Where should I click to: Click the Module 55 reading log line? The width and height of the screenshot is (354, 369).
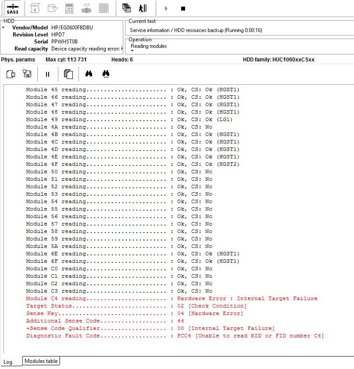(x=119, y=209)
